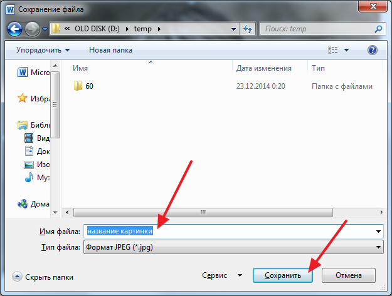Change view using the view icon
Screen dimensions: 392x296
coord(333,50)
